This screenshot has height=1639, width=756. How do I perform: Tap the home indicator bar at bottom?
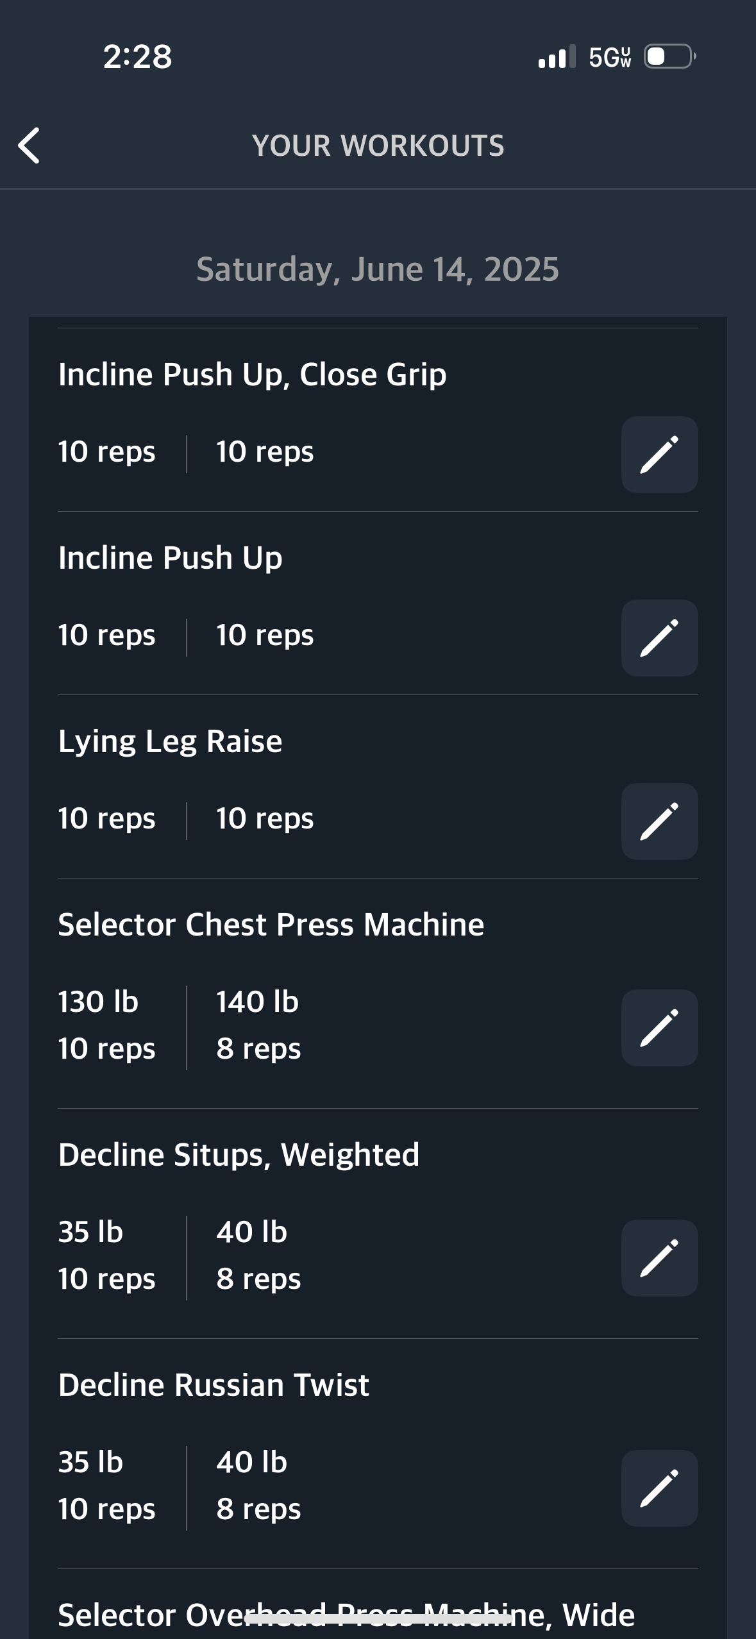[x=378, y=1619]
